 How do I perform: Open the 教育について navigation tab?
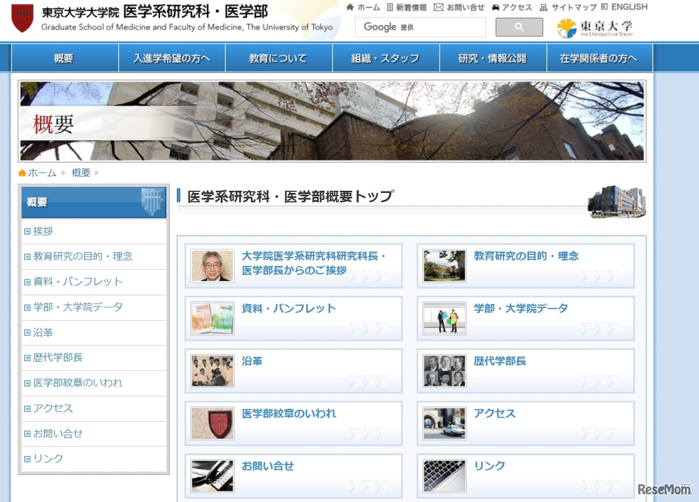(277, 57)
